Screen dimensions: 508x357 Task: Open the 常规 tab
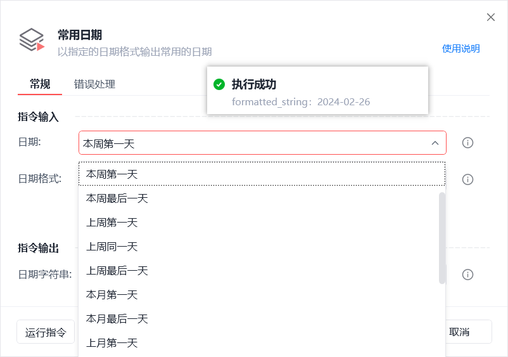coord(40,84)
